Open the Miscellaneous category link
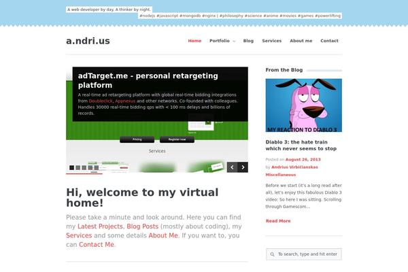The image size is (408, 272). point(281,175)
